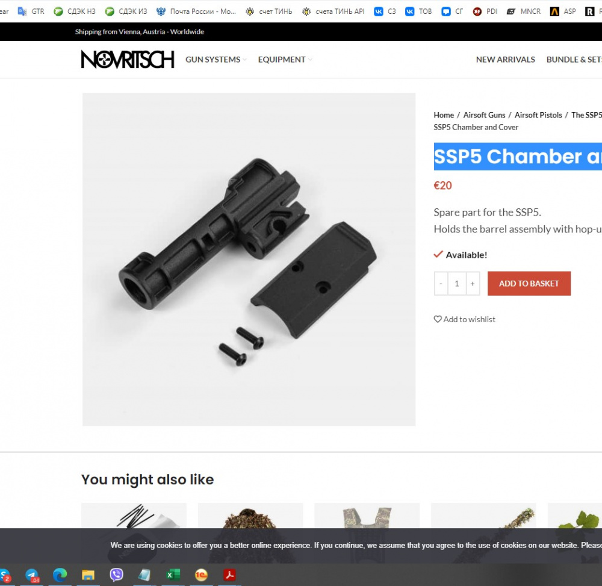Open Adobe Acrobat taskbar icon

click(229, 575)
